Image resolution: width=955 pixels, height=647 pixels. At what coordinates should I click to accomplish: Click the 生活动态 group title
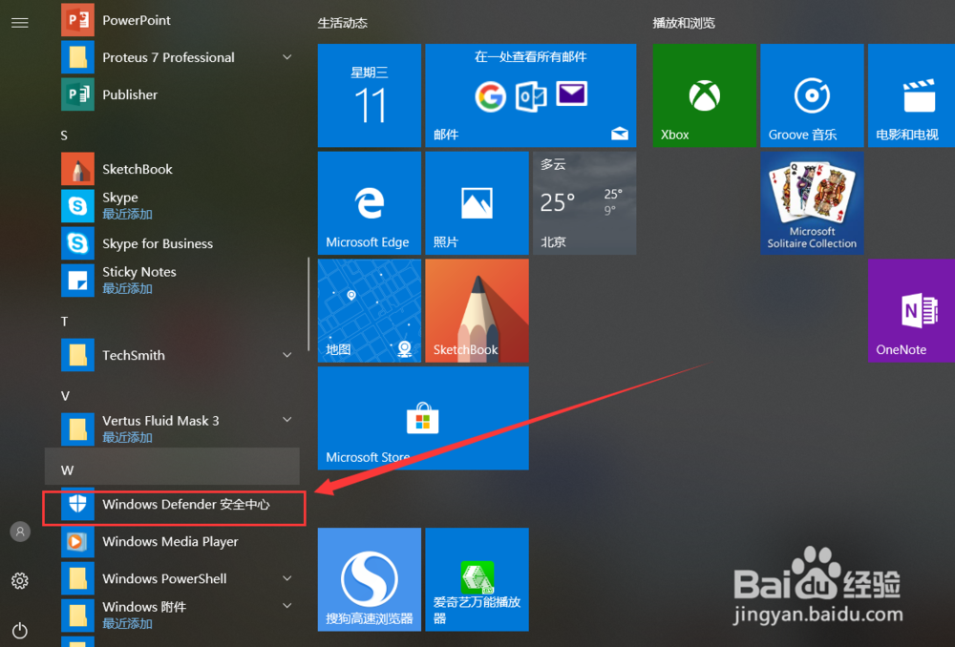coord(342,23)
